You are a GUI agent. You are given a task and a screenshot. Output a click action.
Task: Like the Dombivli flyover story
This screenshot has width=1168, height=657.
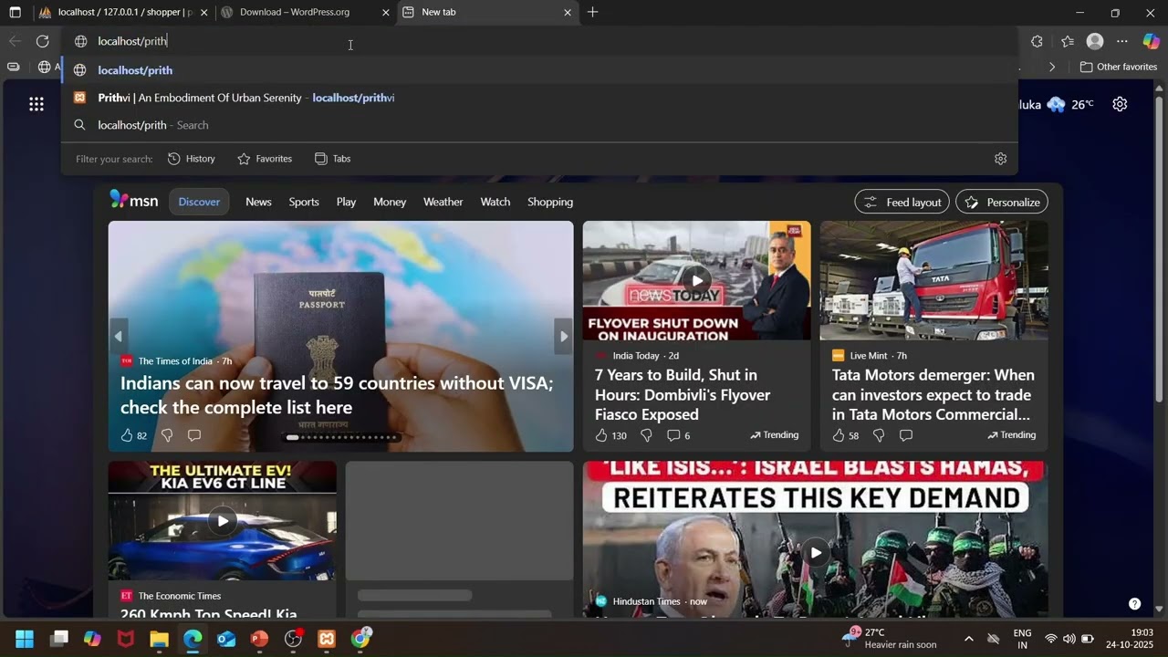(x=601, y=435)
